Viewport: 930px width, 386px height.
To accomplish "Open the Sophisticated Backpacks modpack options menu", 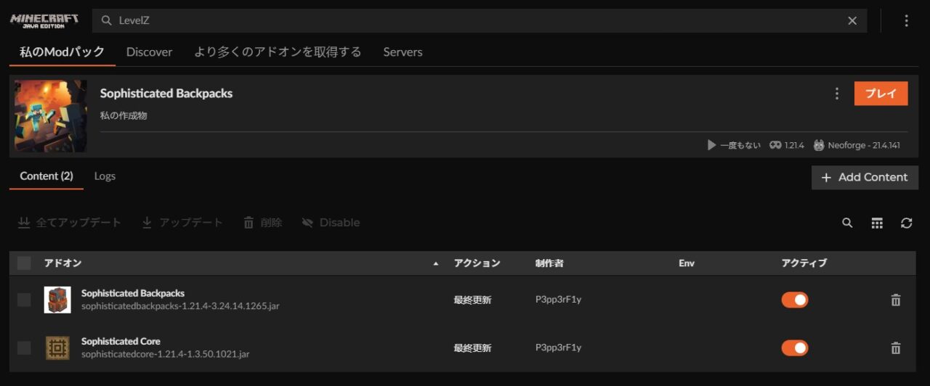I will click(x=837, y=94).
